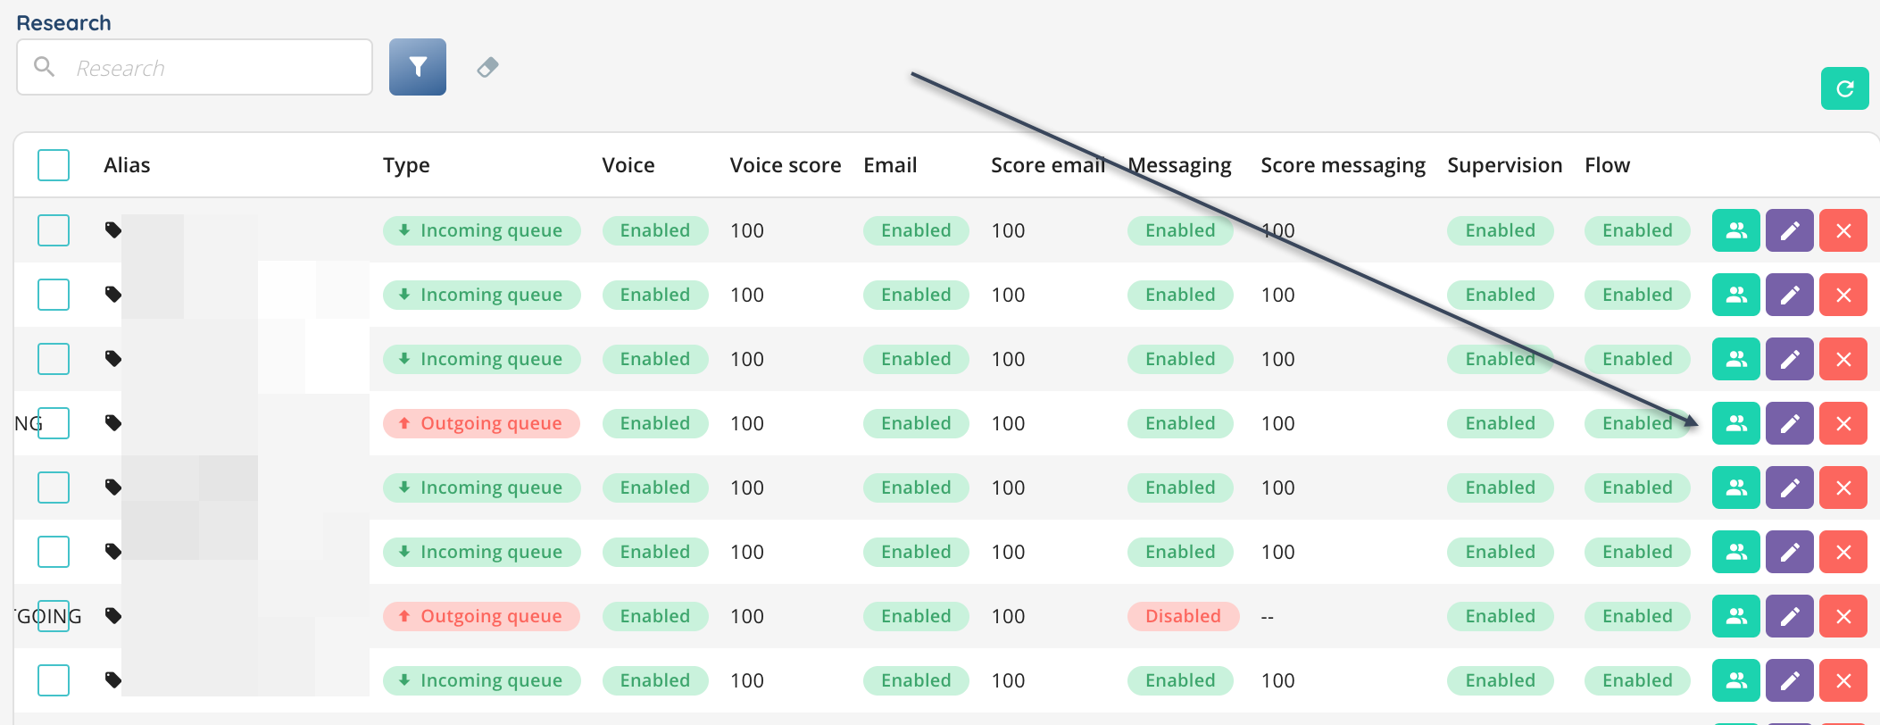
Task: Click the first Outgoing queue type badge
Action: pos(481,423)
